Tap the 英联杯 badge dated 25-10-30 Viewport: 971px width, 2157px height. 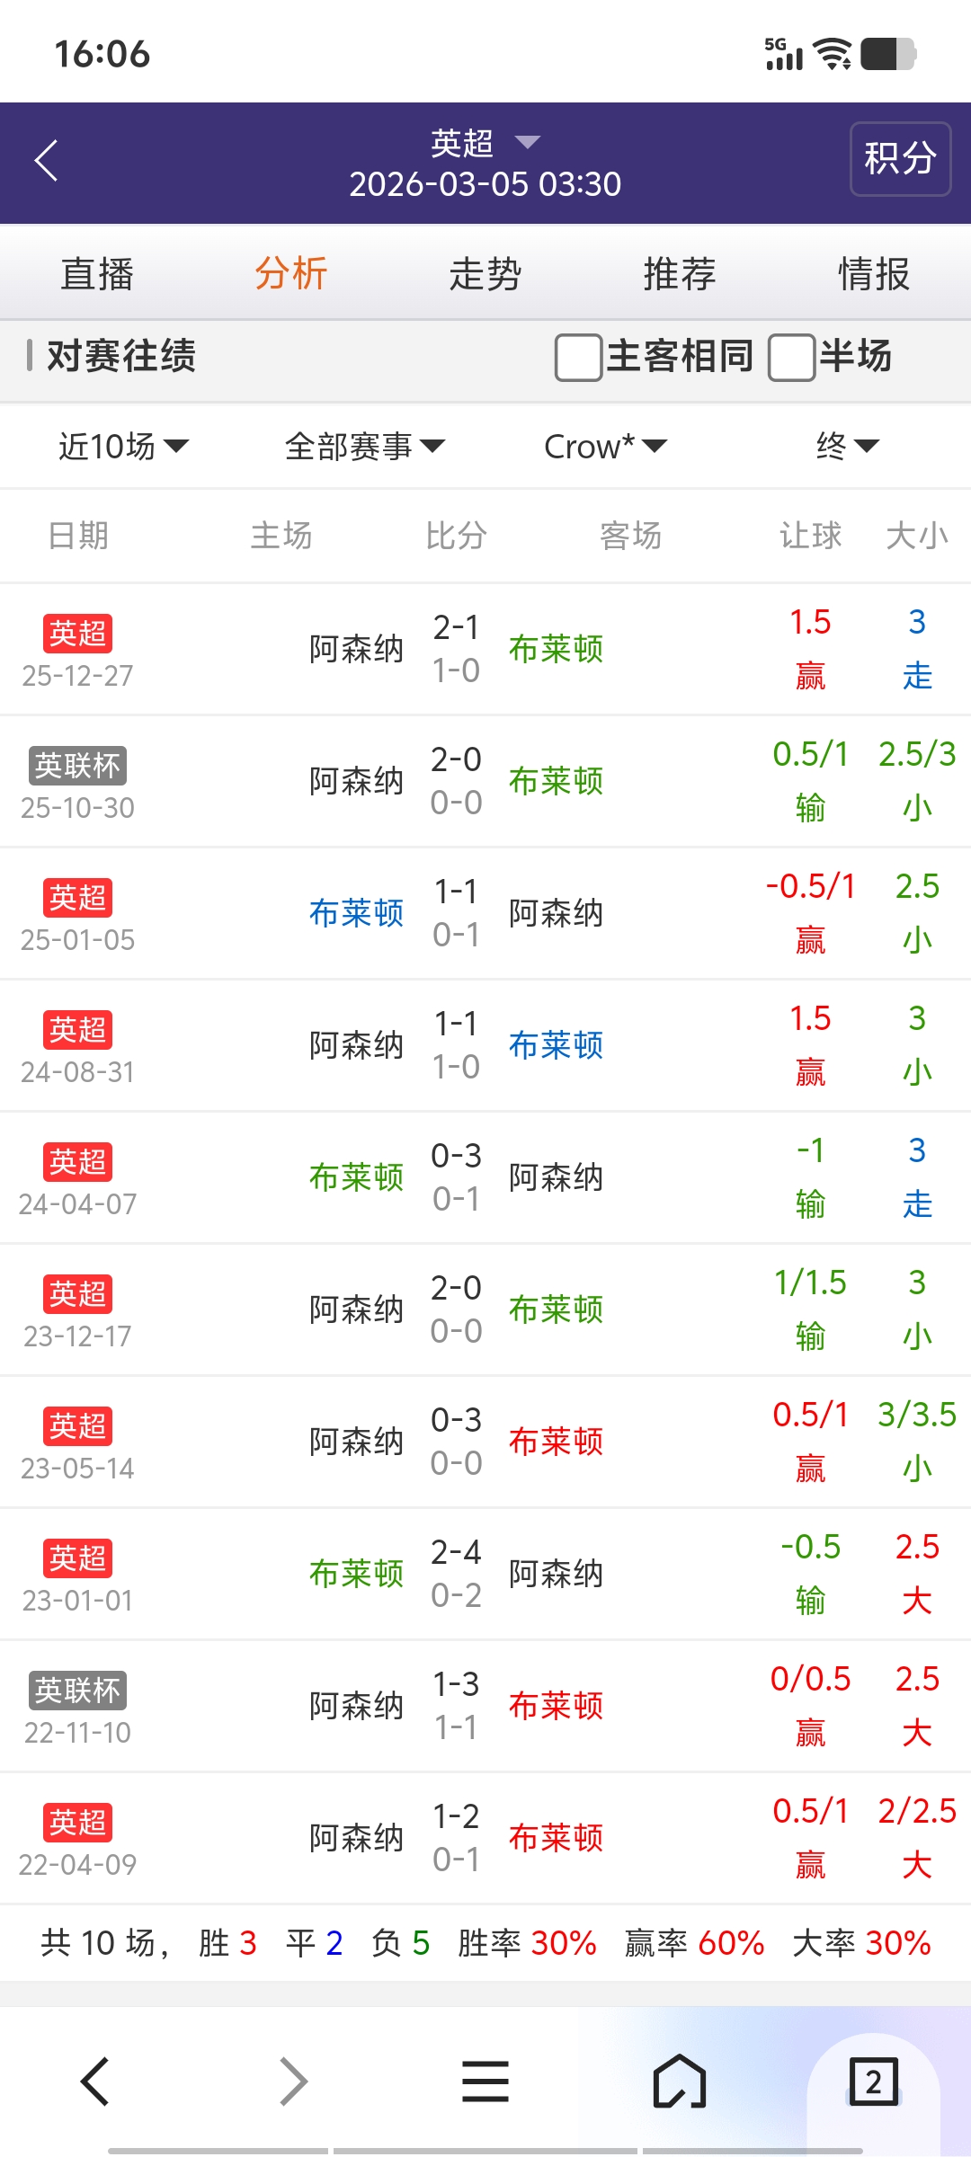tap(77, 766)
